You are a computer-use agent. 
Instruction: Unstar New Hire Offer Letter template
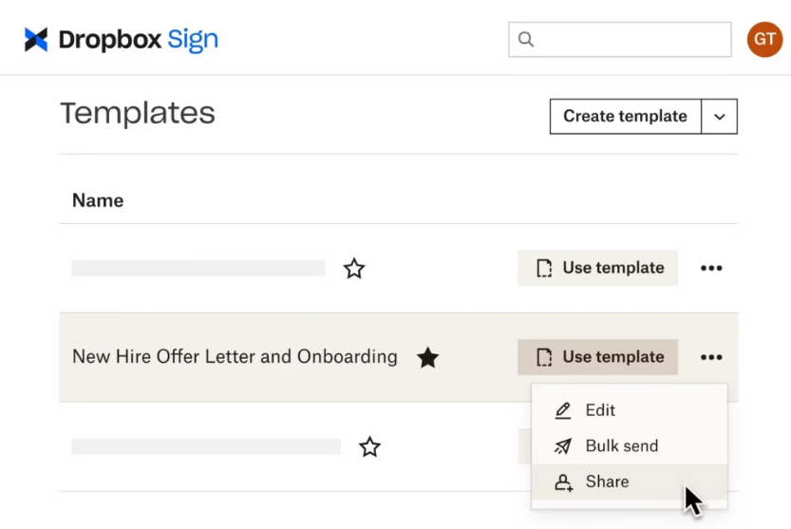coord(428,358)
